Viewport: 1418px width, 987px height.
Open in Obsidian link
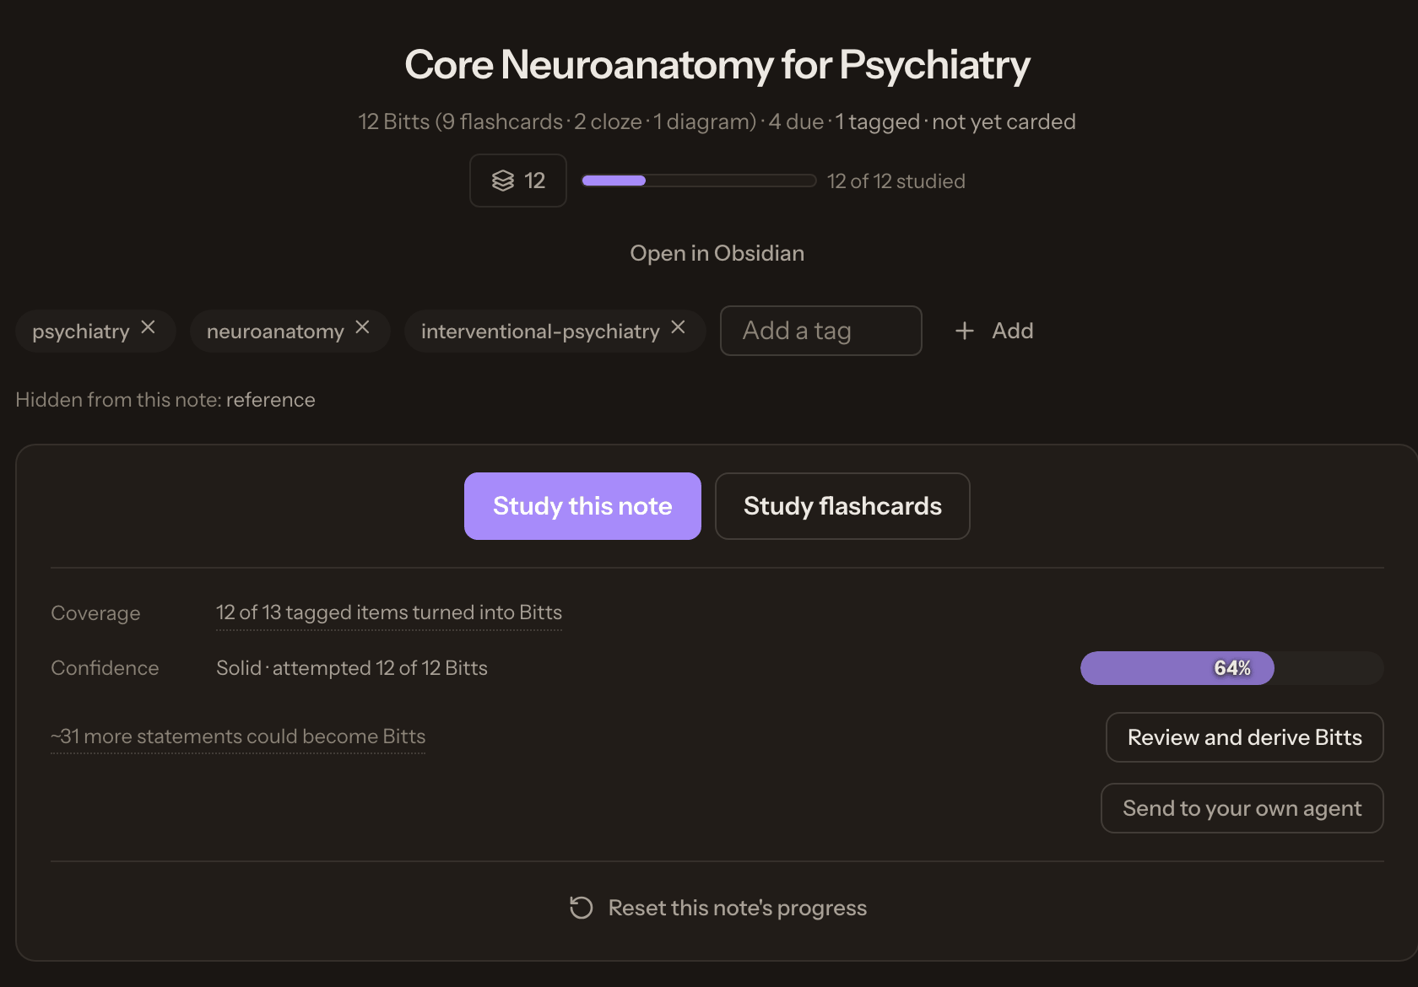[717, 253]
